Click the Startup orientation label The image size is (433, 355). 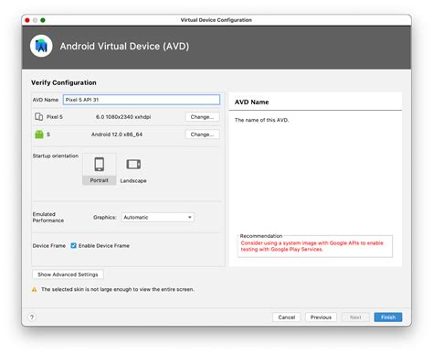point(56,156)
